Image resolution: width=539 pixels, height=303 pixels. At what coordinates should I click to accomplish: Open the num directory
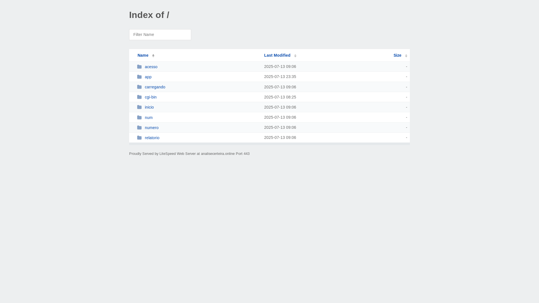149,118
